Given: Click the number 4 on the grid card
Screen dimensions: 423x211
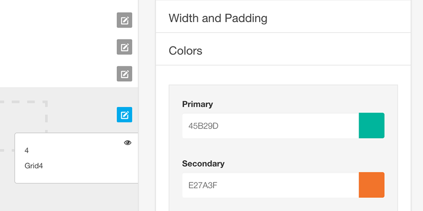Looking at the screenshot, I should click(27, 150).
